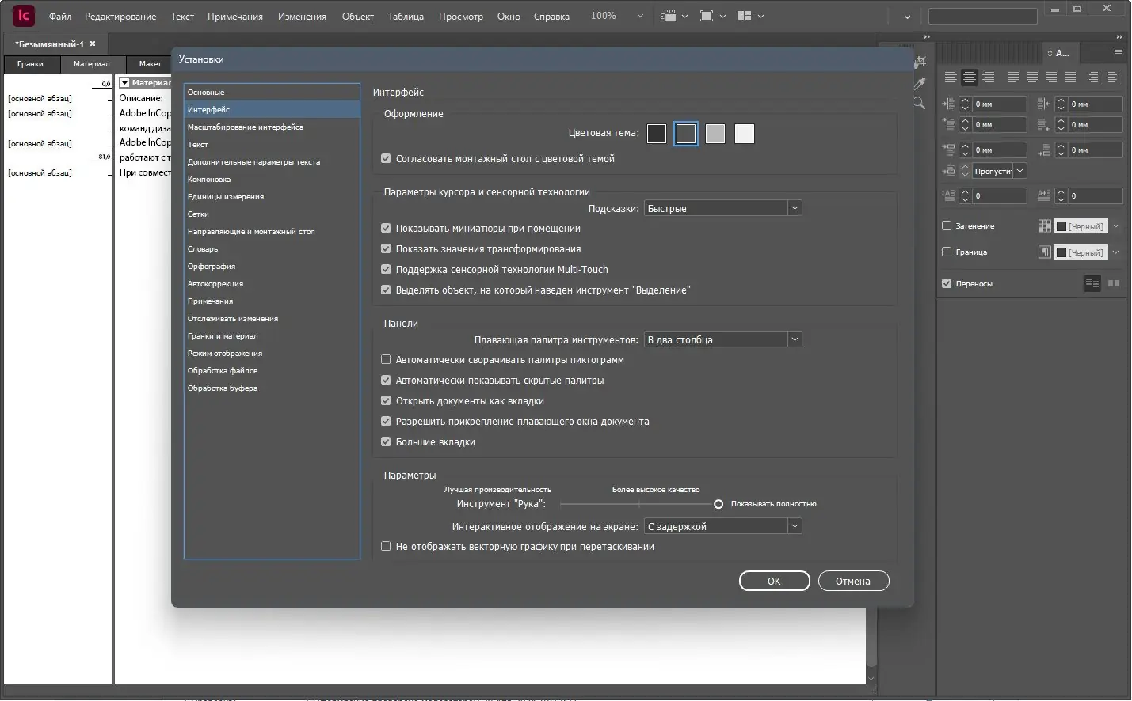The width and height of the screenshot is (1132, 701).
Task: Open the Примечания menu
Action: pyautogui.click(x=235, y=17)
